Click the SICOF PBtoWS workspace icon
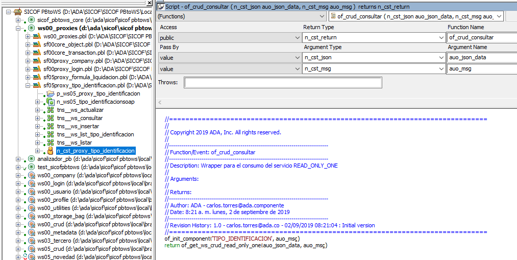Image resolution: width=517 pixels, height=260 pixels. (17, 11)
